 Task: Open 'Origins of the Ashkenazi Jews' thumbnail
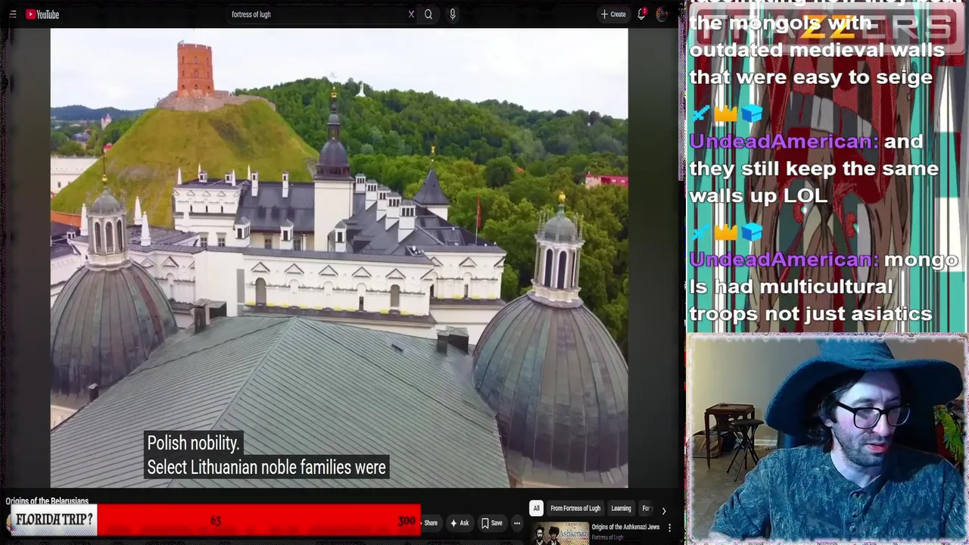pyautogui.click(x=561, y=534)
